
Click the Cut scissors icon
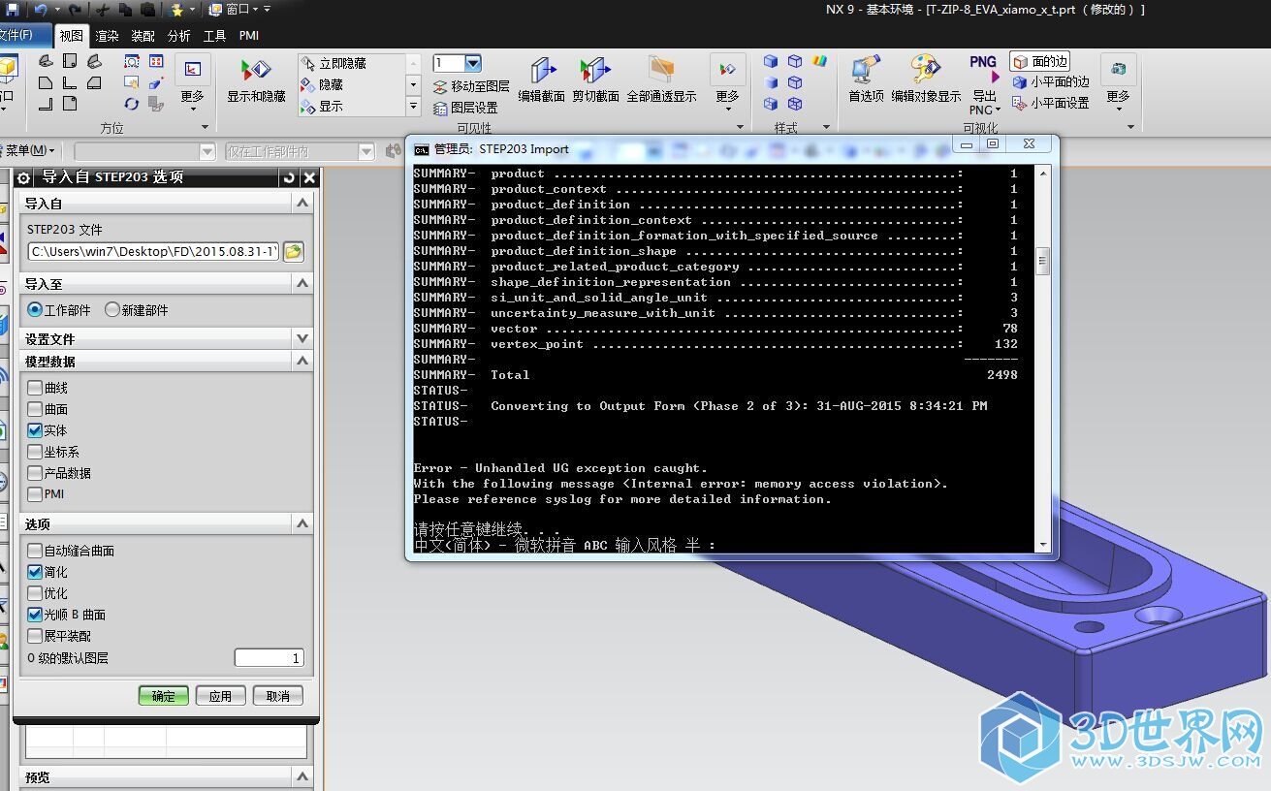point(102,9)
